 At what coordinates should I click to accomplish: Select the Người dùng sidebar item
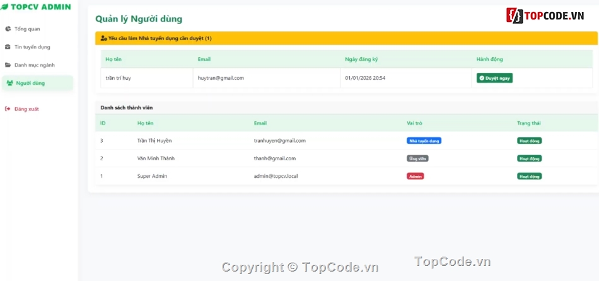click(x=37, y=83)
